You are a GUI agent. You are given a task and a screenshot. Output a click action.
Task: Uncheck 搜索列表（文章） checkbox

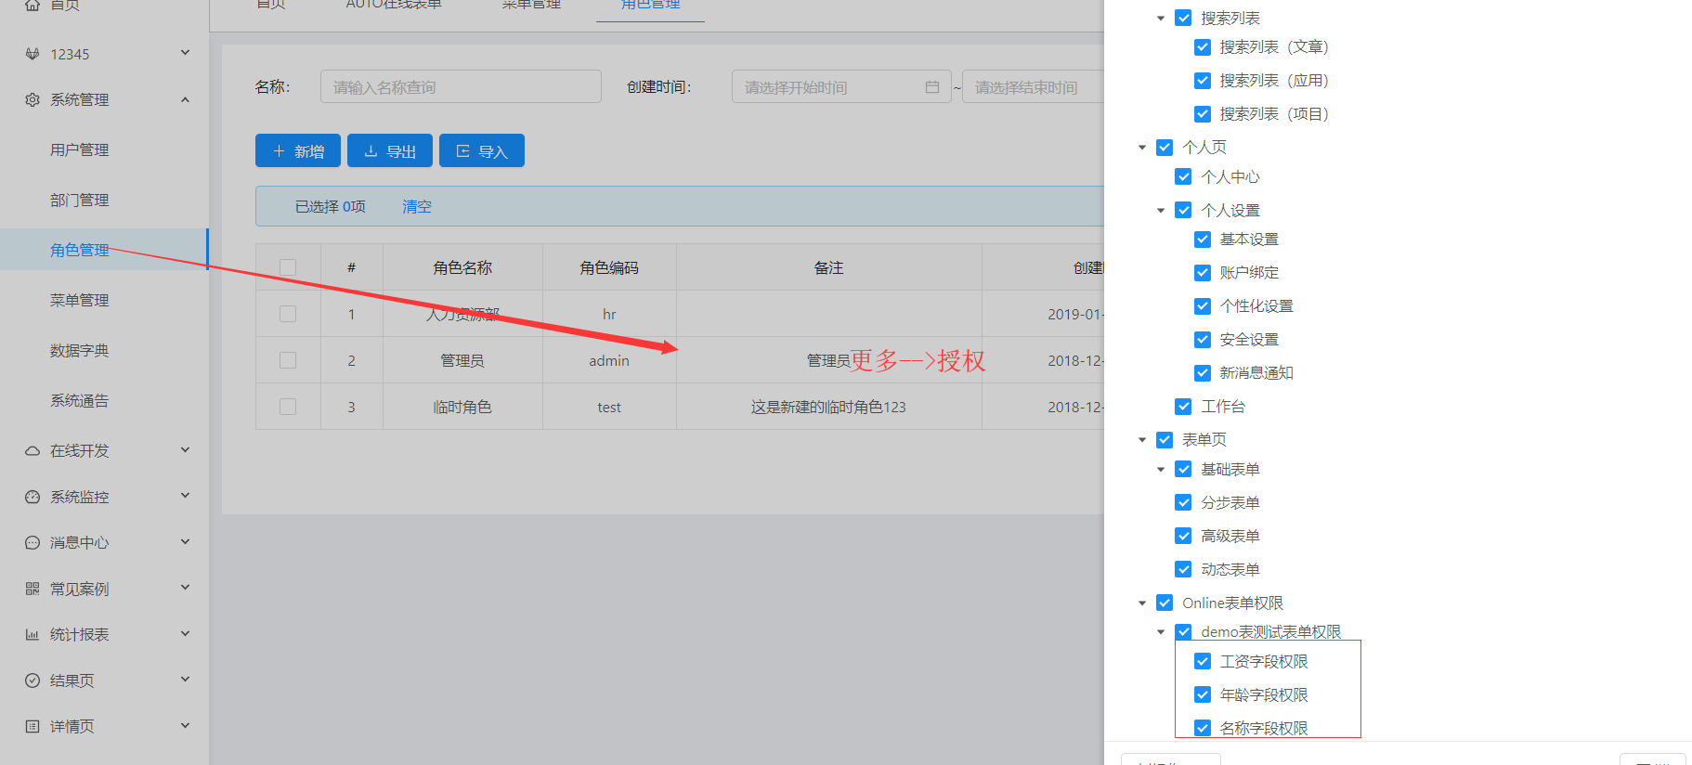pyautogui.click(x=1203, y=47)
